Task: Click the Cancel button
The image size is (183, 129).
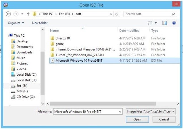Action: [x=164, y=119]
